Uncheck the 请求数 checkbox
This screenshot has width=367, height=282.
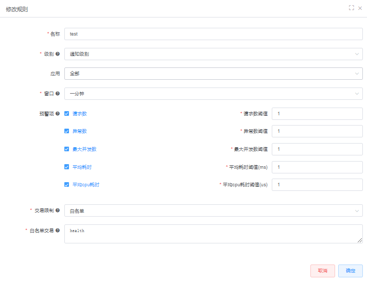click(x=67, y=114)
